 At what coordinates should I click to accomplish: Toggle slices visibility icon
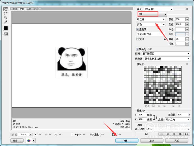click(6, 34)
